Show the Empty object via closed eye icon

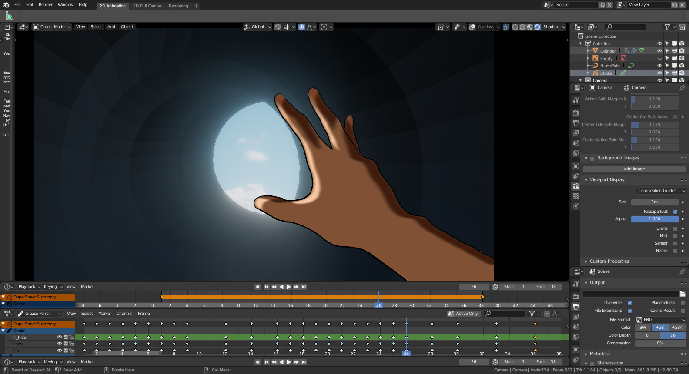pyautogui.click(x=659, y=58)
